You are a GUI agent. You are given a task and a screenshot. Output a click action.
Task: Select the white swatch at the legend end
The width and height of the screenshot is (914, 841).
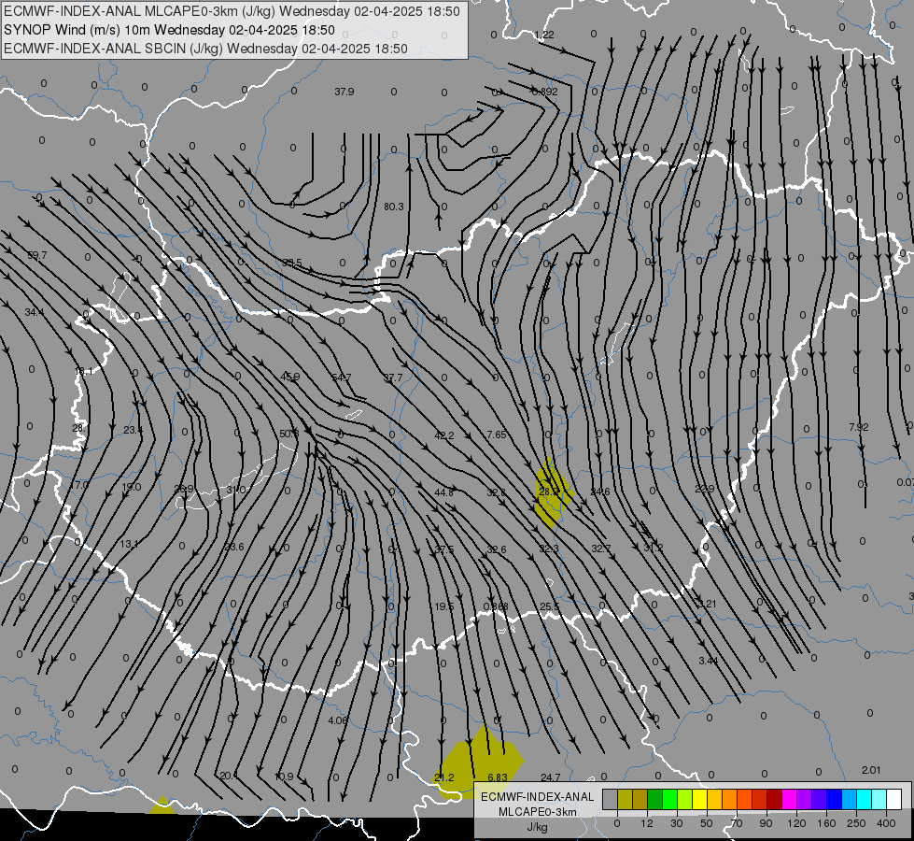coord(894,799)
